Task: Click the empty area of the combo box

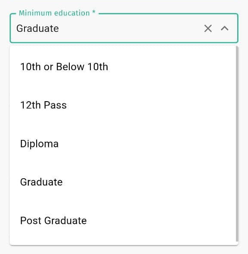Action: click(x=130, y=28)
